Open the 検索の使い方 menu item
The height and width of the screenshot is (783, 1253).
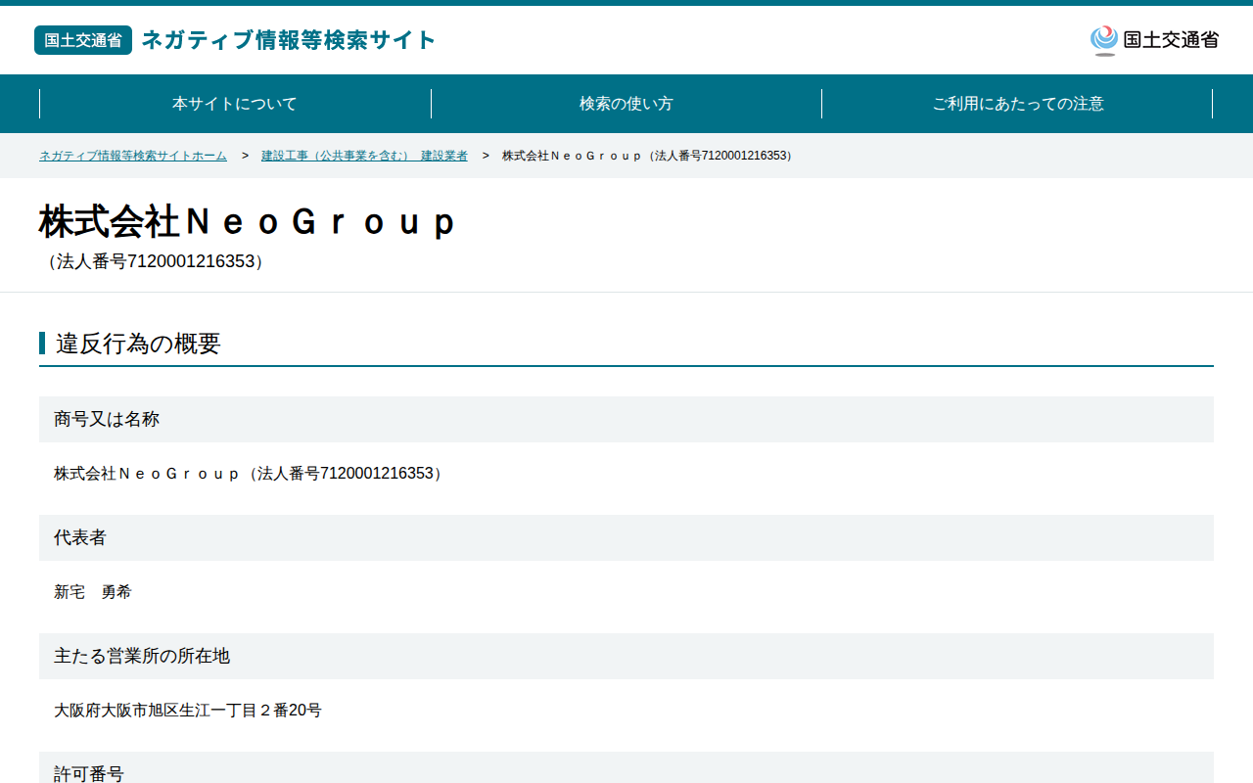pyautogui.click(x=626, y=104)
